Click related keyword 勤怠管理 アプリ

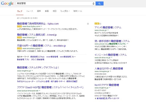tap(23, 59)
